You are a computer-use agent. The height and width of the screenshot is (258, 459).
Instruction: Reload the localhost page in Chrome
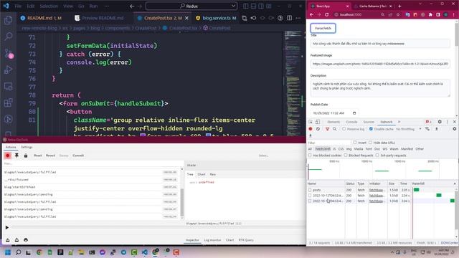click(x=327, y=14)
